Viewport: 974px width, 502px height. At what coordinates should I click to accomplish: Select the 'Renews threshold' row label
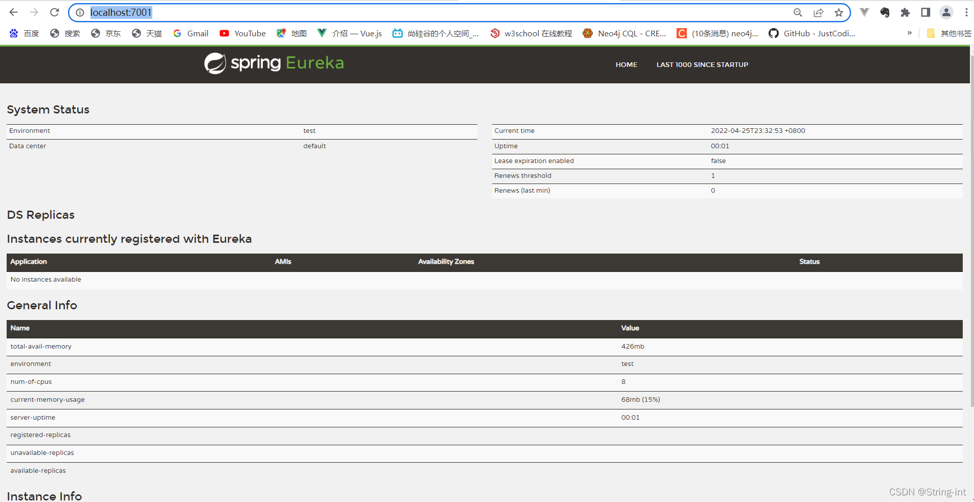(523, 176)
